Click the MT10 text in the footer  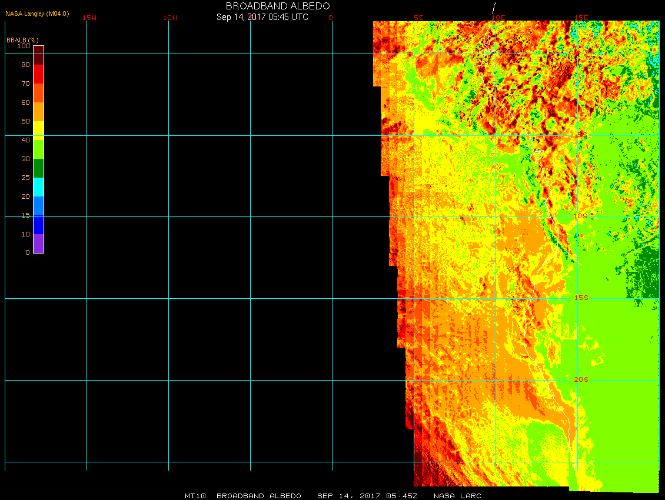[x=195, y=496]
